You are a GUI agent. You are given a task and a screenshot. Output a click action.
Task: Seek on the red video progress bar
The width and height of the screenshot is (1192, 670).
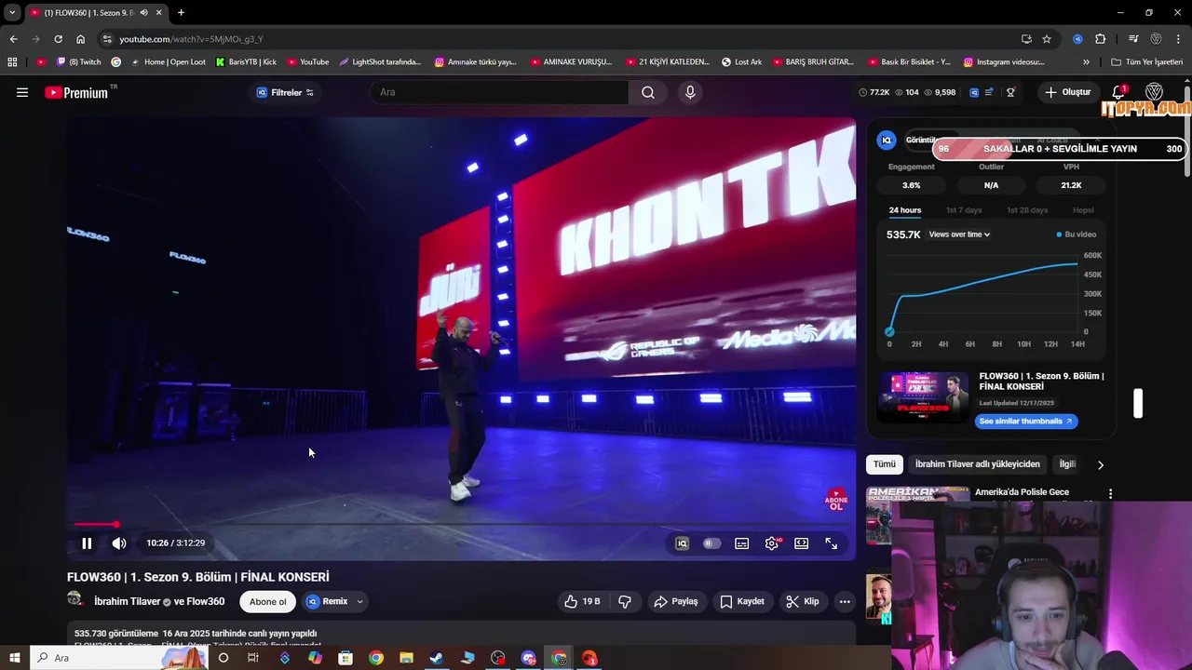tap(461, 525)
